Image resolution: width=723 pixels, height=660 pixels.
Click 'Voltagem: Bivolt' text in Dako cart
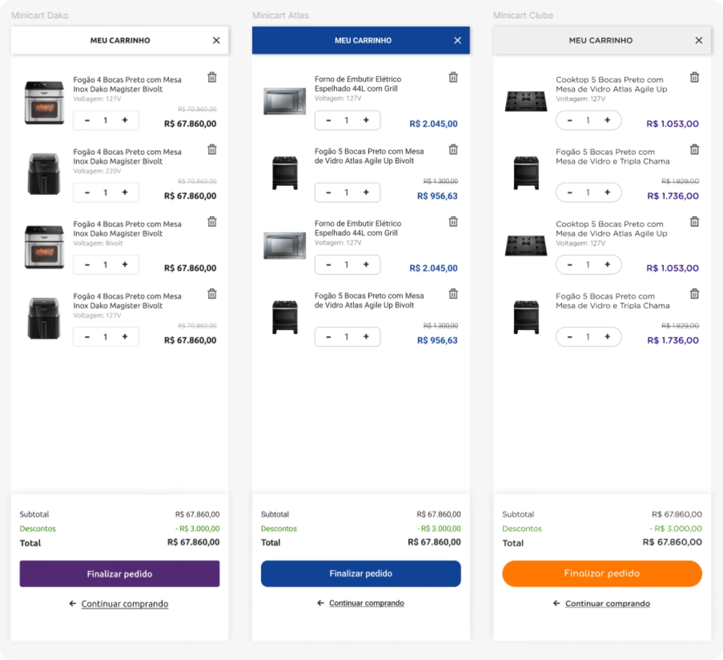pos(98,243)
